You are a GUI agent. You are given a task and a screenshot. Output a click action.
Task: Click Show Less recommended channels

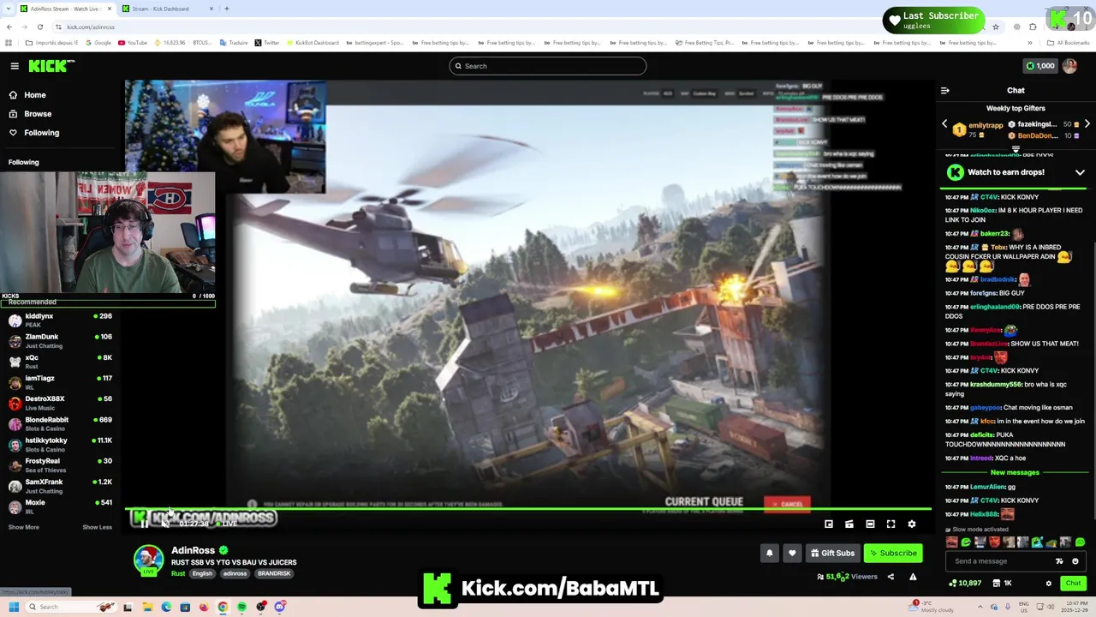(97, 528)
